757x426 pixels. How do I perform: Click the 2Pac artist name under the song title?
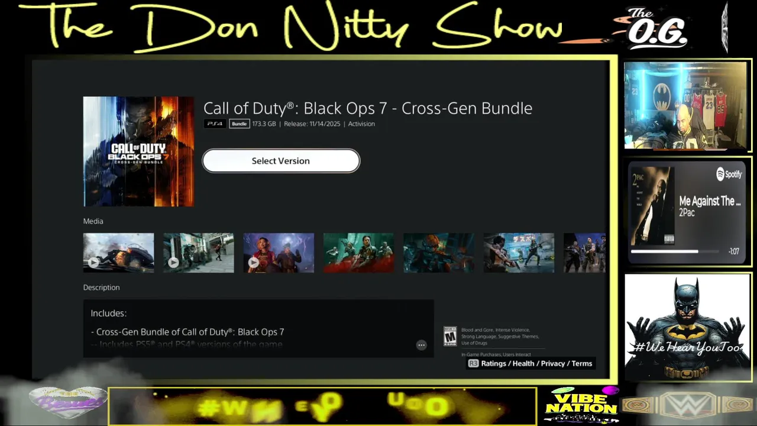pyautogui.click(x=687, y=213)
